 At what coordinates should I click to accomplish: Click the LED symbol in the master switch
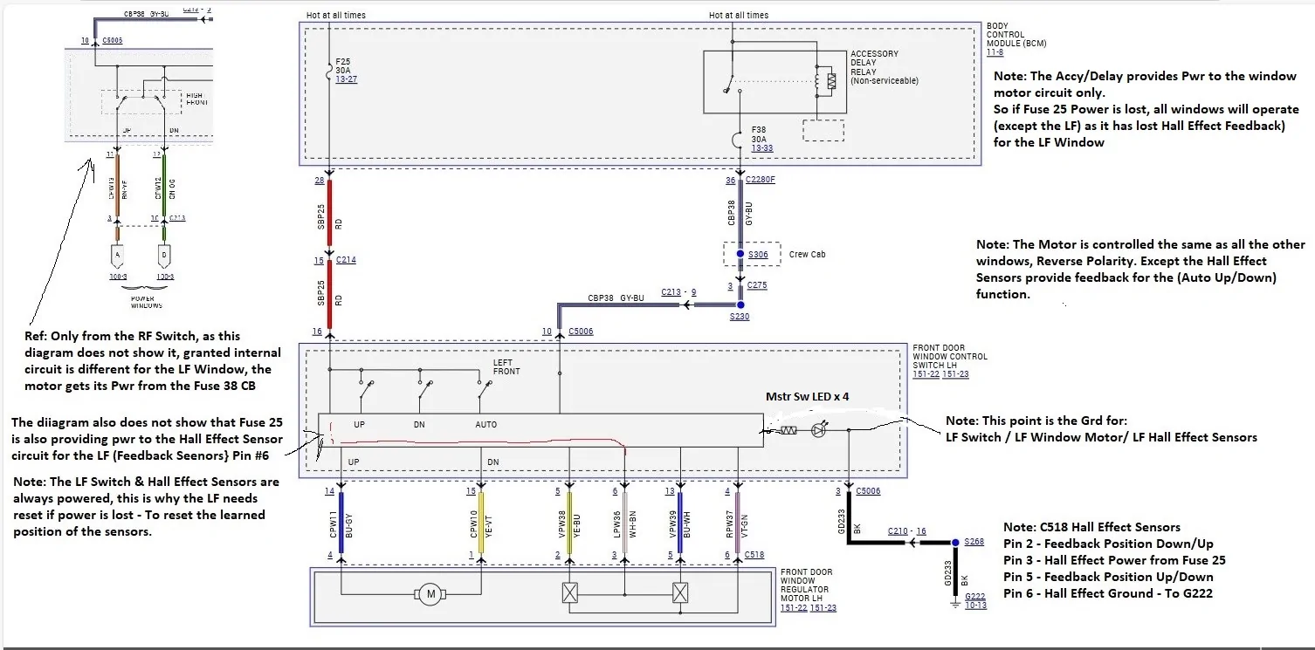[x=818, y=430]
